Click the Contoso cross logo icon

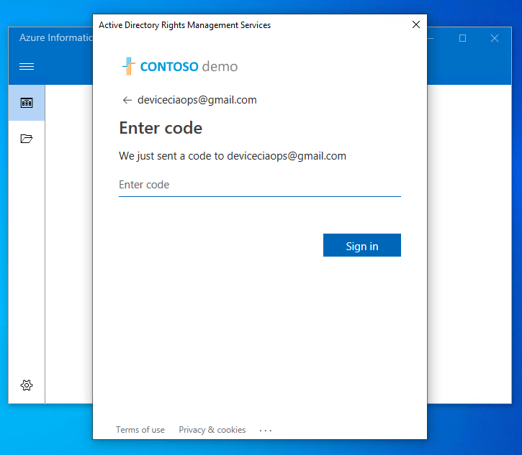[129, 67]
